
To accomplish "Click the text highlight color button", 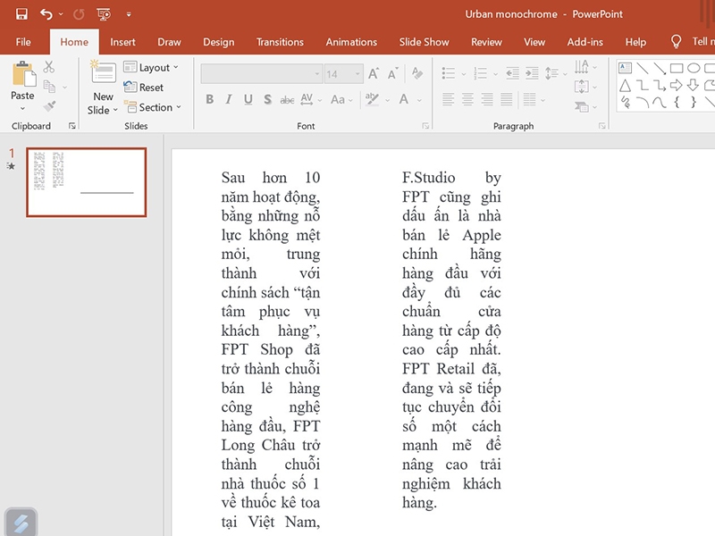I will [372, 99].
